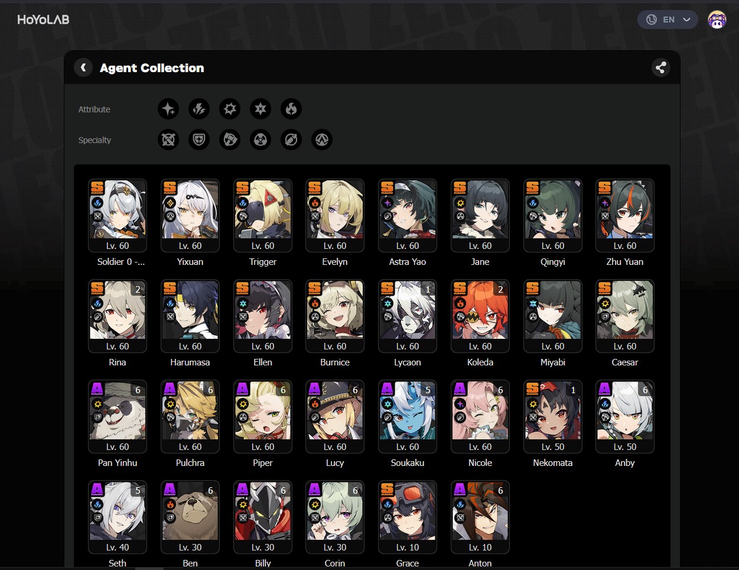View Anby agent card
Screen dimensions: 739x570
[x=625, y=417]
